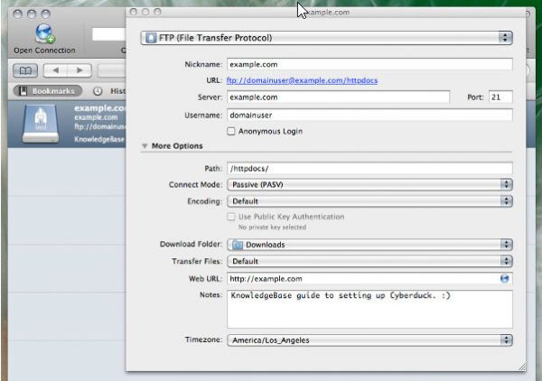542x381 pixels.
Task: Click the 'No private key selected' text
Action: coord(273,228)
